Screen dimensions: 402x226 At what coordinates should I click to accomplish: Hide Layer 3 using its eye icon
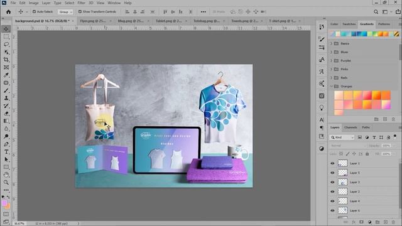pyautogui.click(x=332, y=182)
